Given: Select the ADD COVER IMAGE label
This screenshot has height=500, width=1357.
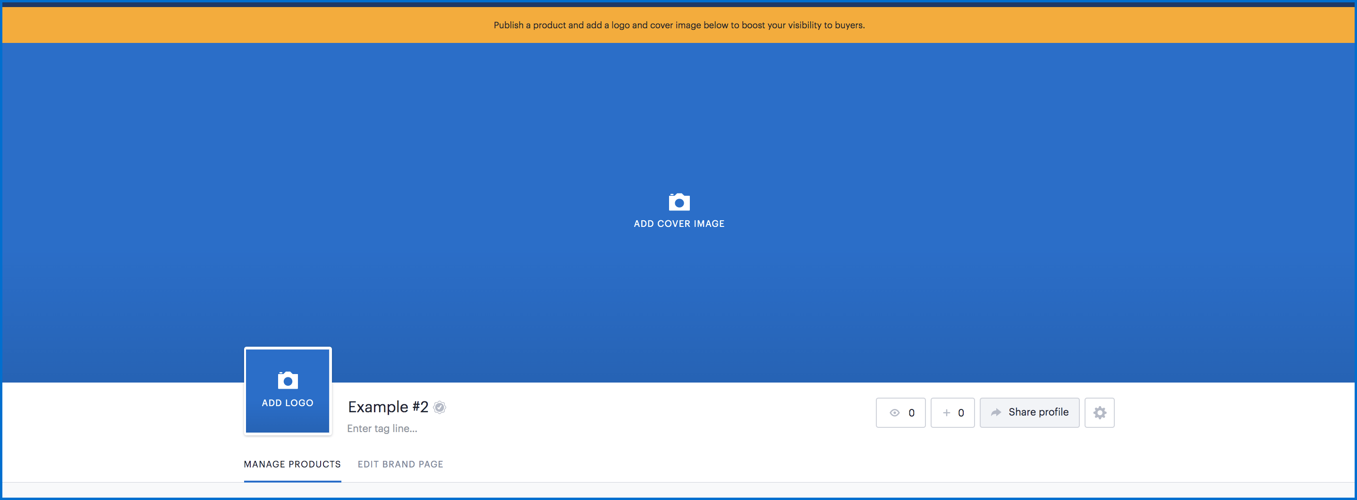Looking at the screenshot, I should (x=678, y=223).
